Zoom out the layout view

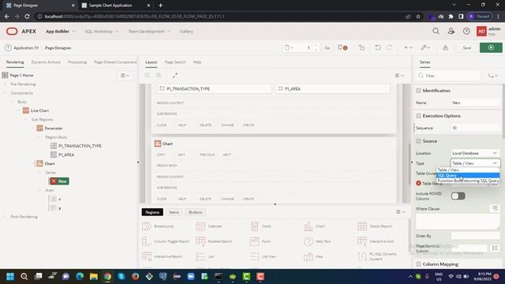tap(148, 76)
